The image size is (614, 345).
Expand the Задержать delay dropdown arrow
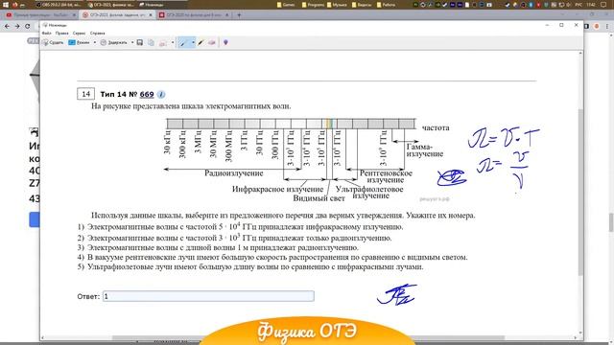coord(132,42)
